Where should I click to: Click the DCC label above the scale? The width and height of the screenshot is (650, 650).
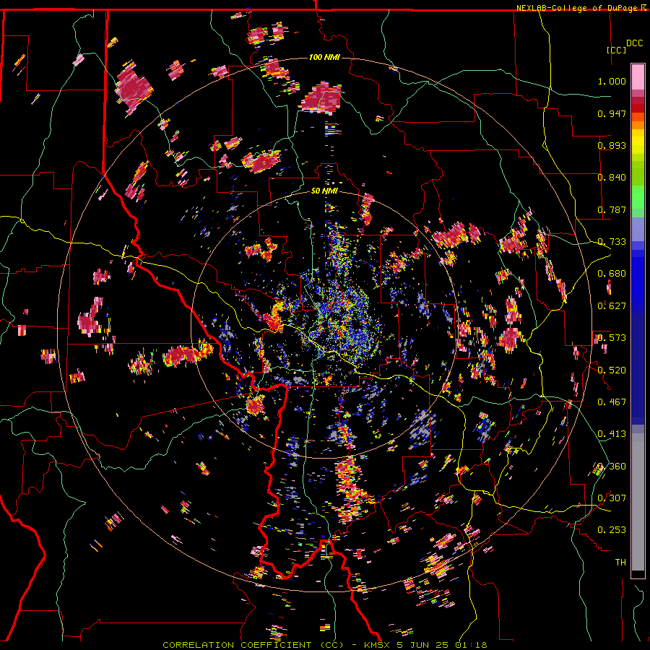[x=634, y=43]
